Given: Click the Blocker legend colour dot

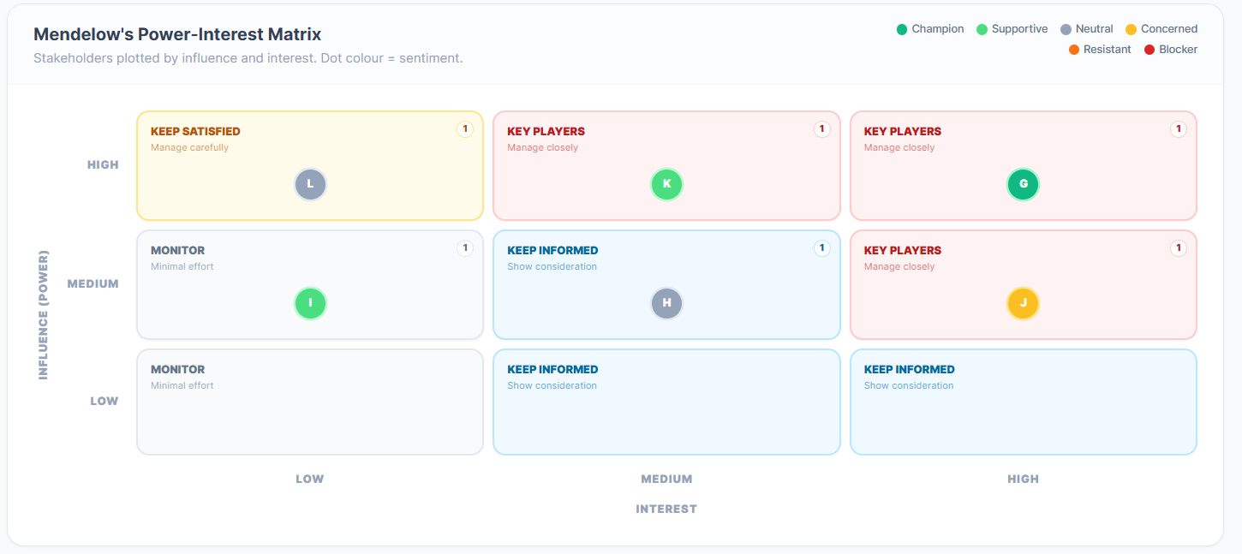Looking at the screenshot, I should [1149, 50].
